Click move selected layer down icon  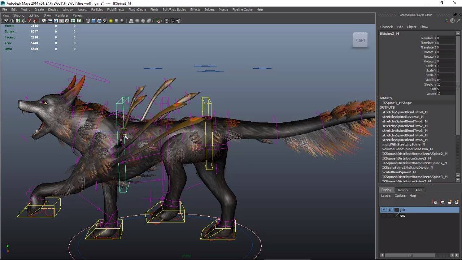click(442, 202)
